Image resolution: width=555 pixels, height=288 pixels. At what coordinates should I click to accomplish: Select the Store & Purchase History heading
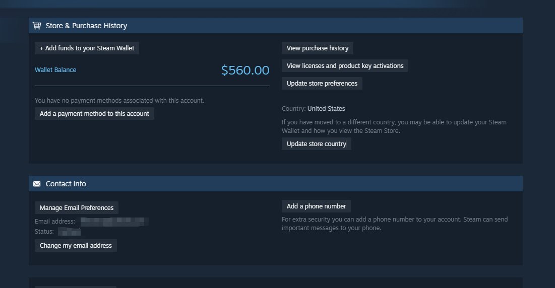pyautogui.click(x=86, y=26)
